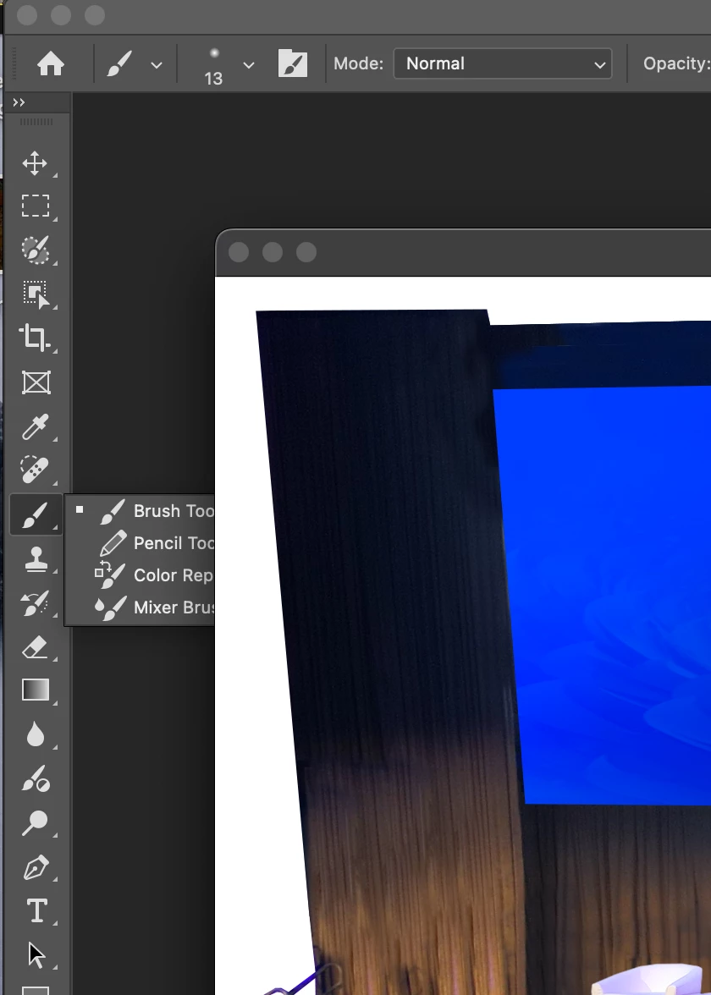Select the Frame tool
711x995 pixels.
[x=36, y=382]
